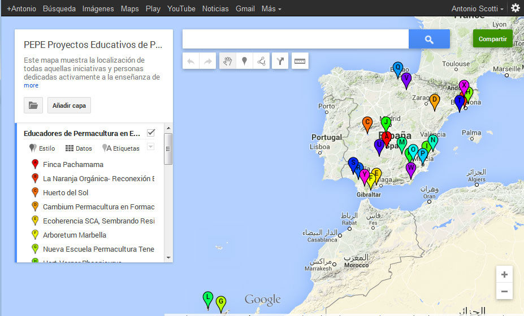Open Imágenes in the top bar
Image resolution: width=524 pixels, height=316 pixels.
(98, 8)
